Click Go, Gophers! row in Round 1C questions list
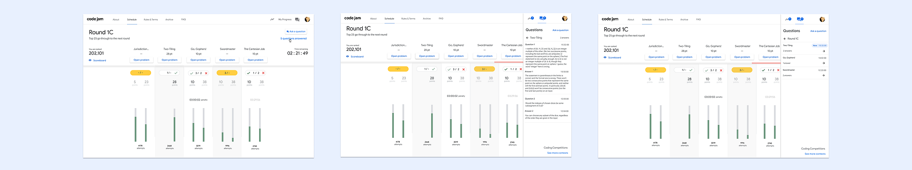The image size is (912, 170). coord(805,60)
